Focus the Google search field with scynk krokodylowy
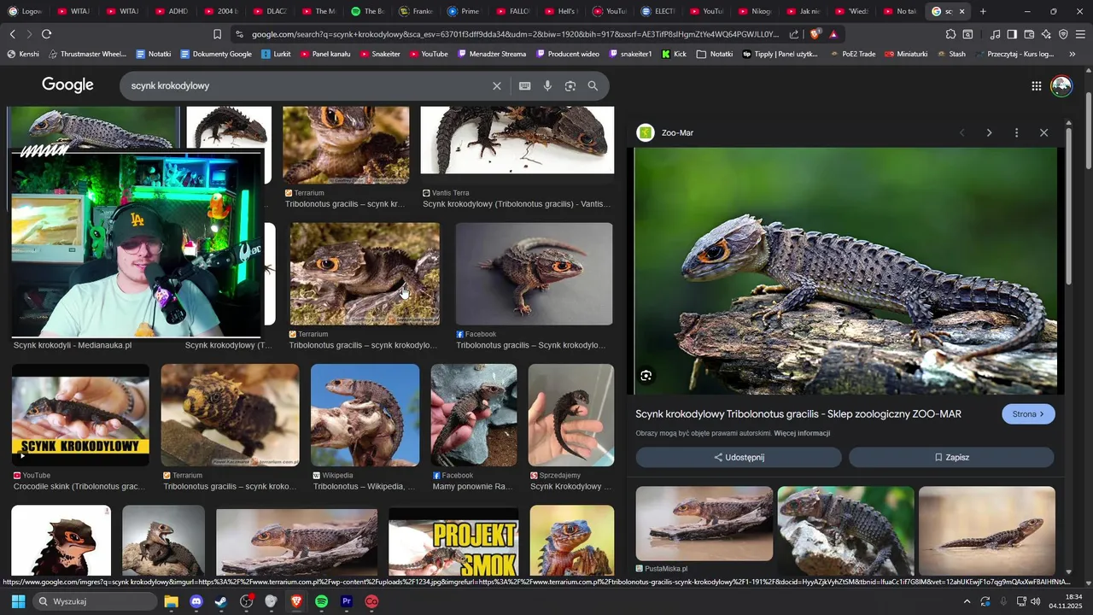 pos(307,86)
